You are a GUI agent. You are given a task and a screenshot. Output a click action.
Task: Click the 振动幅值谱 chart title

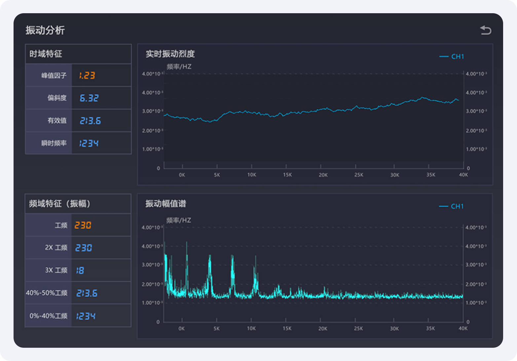166,203
